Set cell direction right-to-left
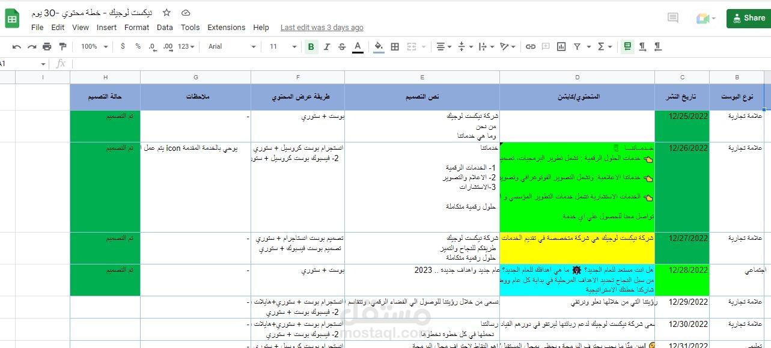The width and height of the screenshot is (771, 348). 658,46
